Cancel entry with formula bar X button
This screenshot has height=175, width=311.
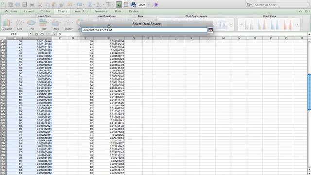[x=36, y=34]
